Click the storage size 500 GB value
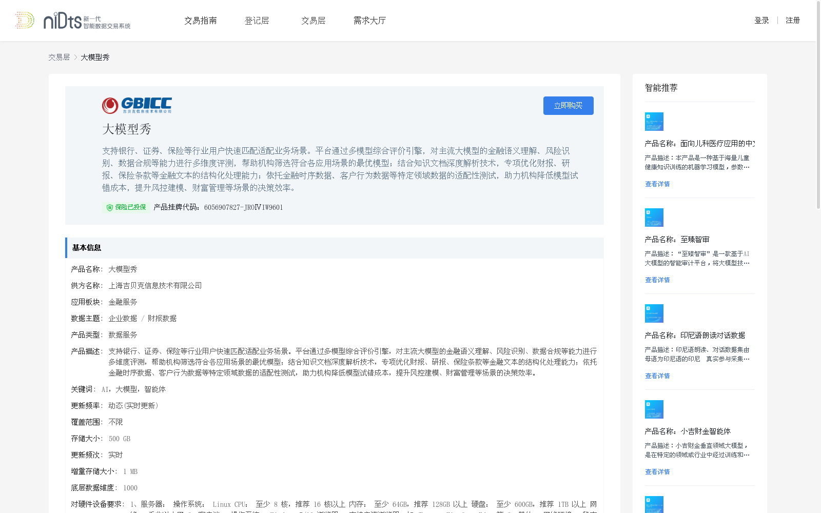Screen dimensions: 821x513 pos(120,439)
